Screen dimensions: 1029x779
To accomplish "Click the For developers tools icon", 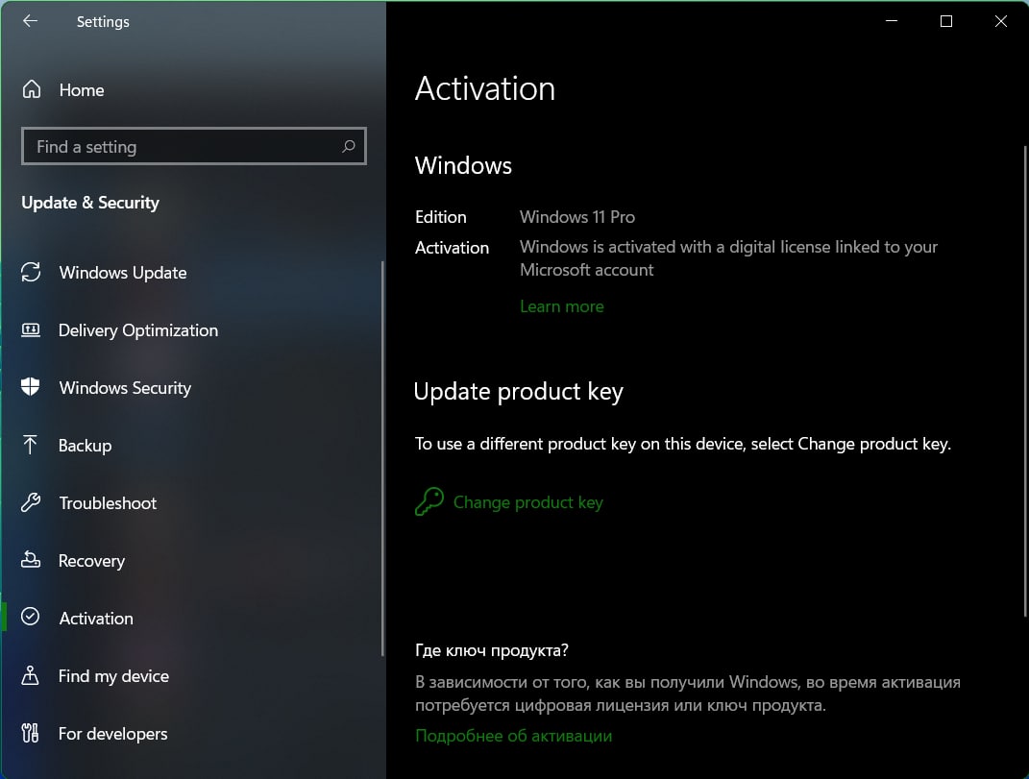I will coord(30,733).
